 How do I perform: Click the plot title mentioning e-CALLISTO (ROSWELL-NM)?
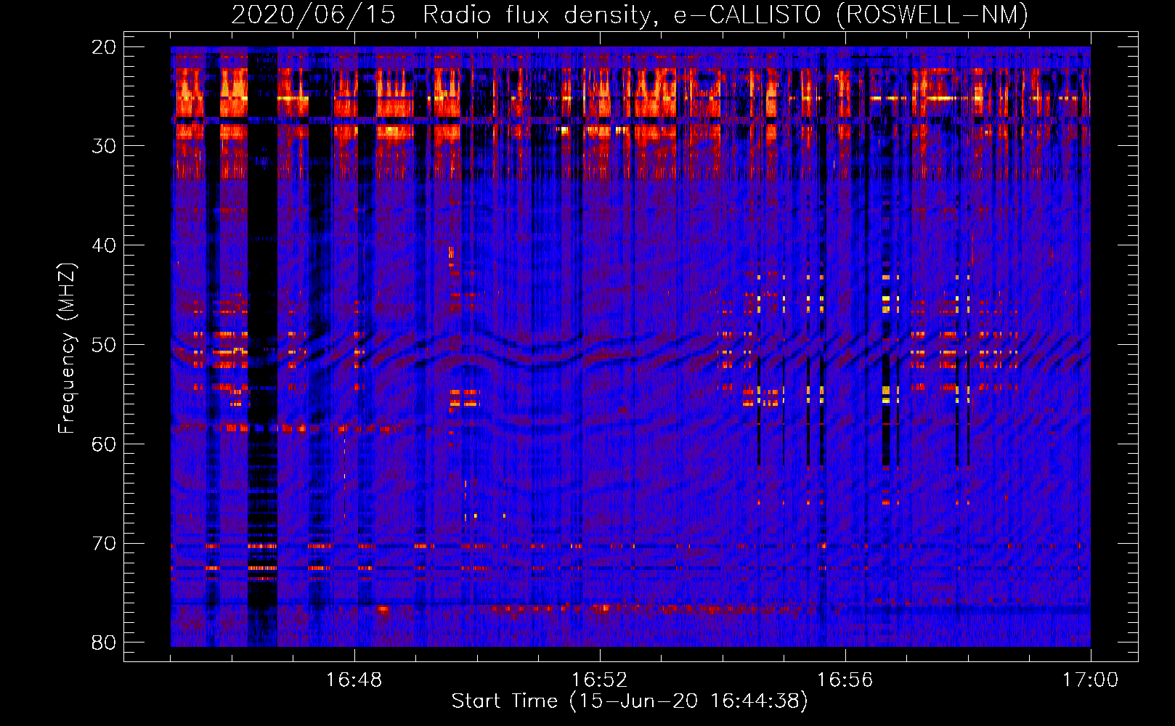click(630, 15)
